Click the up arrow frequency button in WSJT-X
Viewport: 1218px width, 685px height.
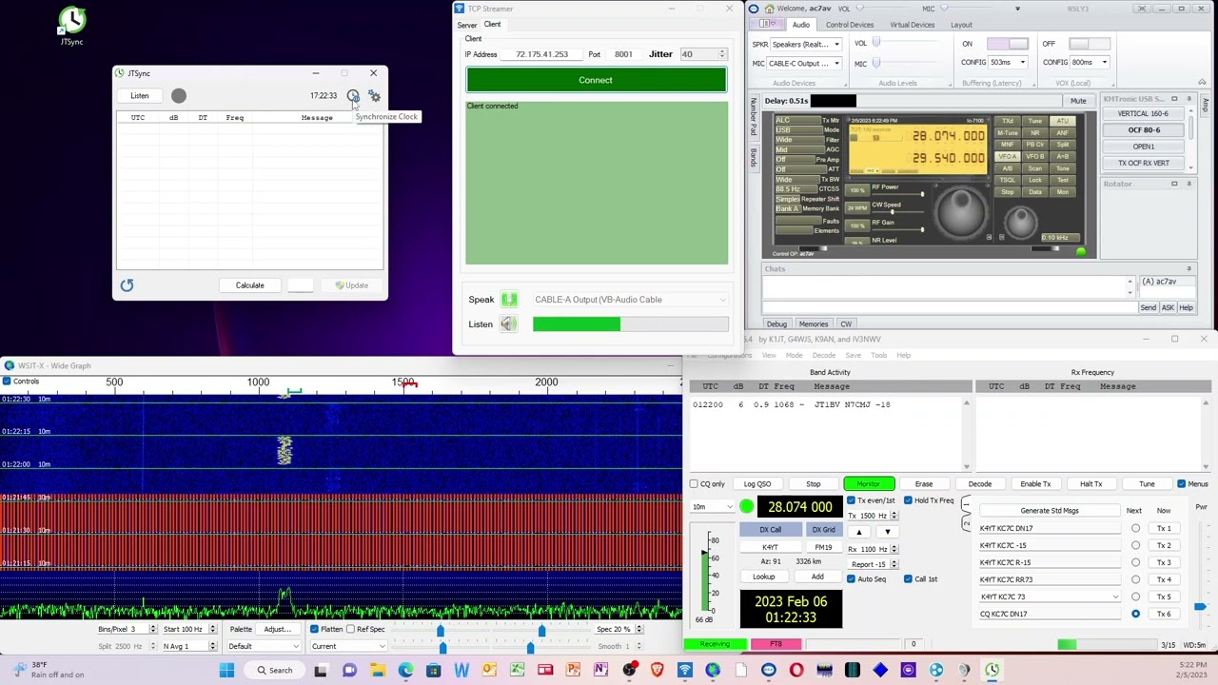click(858, 533)
